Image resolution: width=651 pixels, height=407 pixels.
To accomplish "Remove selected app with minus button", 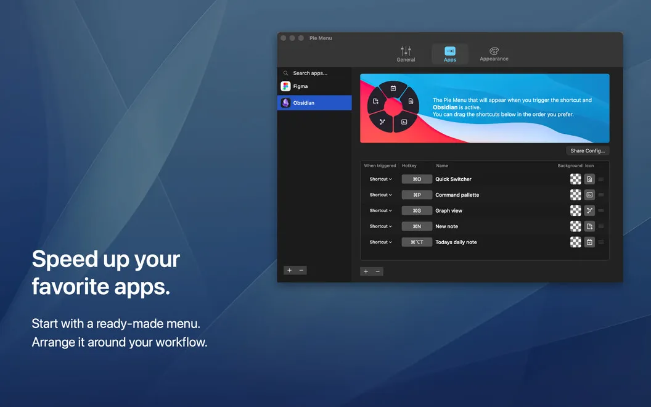I will [x=301, y=270].
